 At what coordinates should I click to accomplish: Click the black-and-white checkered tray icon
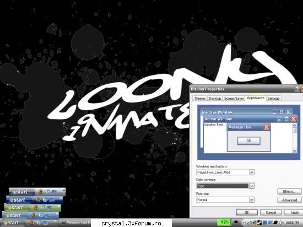(x=259, y=223)
